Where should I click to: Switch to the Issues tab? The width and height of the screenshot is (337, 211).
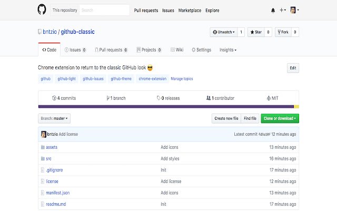[75, 50]
